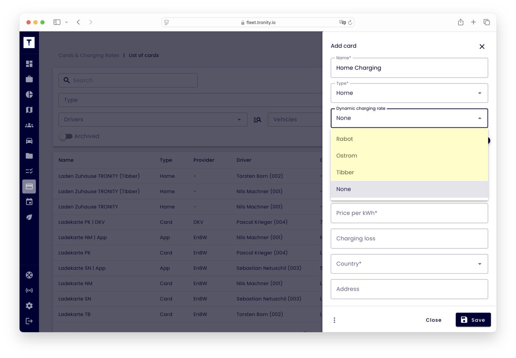Screen dimensions: 516x358
Task: Select Ostrom charging rate option
Action: (x=409, y=156)
